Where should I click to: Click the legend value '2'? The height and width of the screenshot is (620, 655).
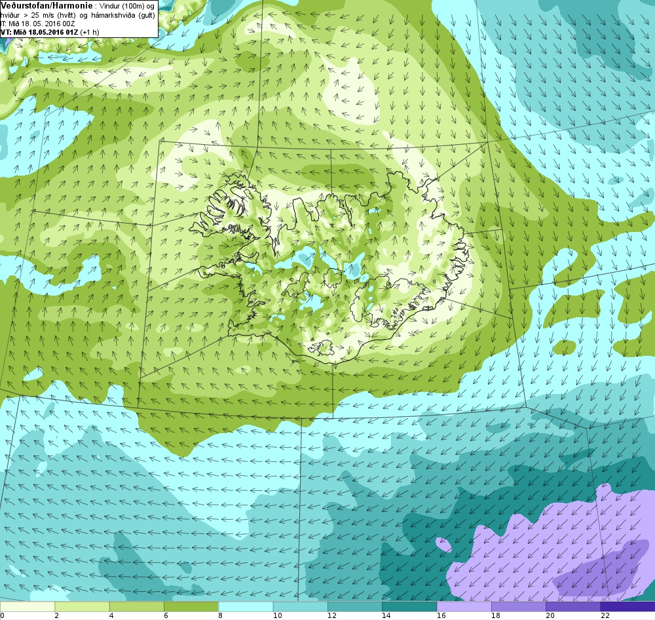click(56, 616)
